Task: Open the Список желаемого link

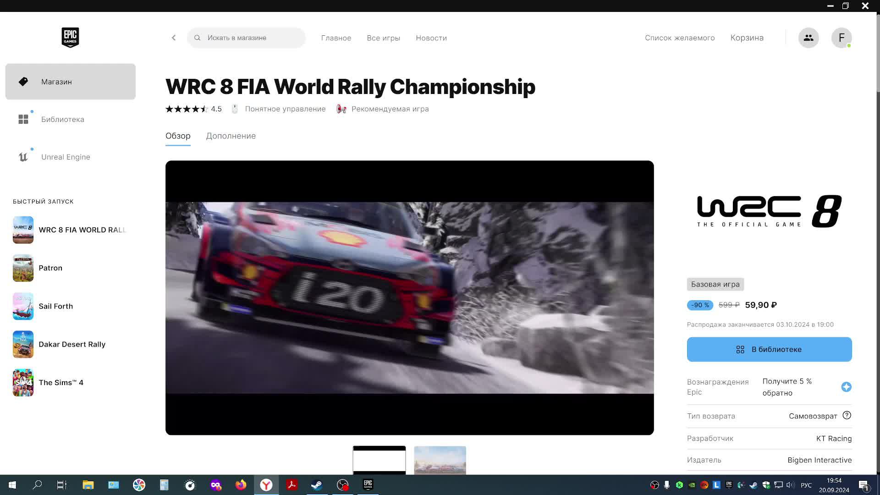Action: click(x=679, y=38)
